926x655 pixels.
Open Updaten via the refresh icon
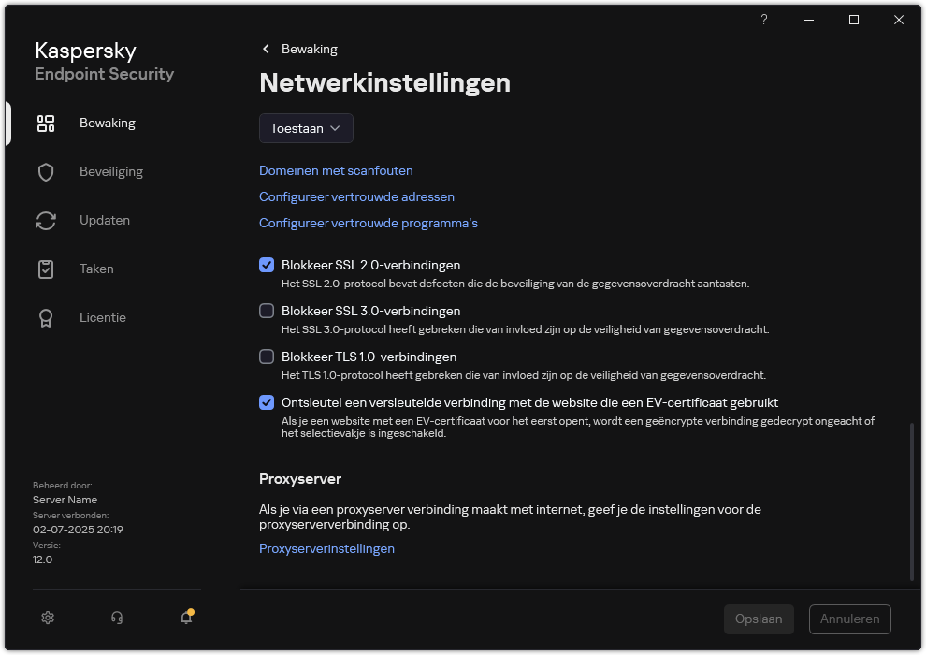(45, 220)
